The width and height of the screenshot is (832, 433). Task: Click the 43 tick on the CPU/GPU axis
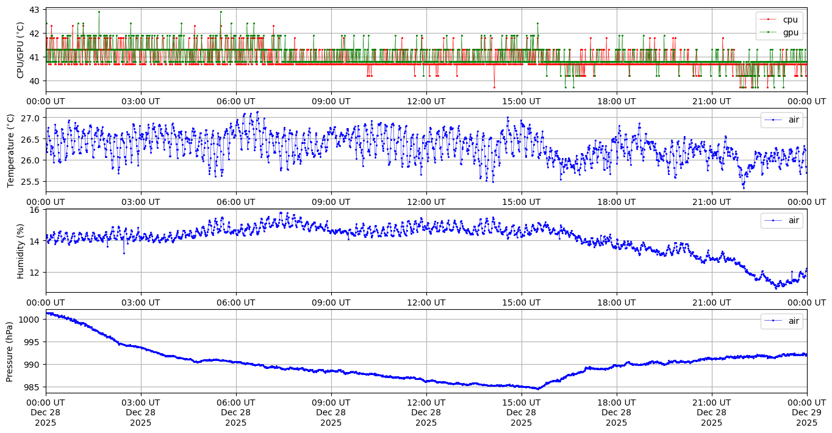coord(34,10)
